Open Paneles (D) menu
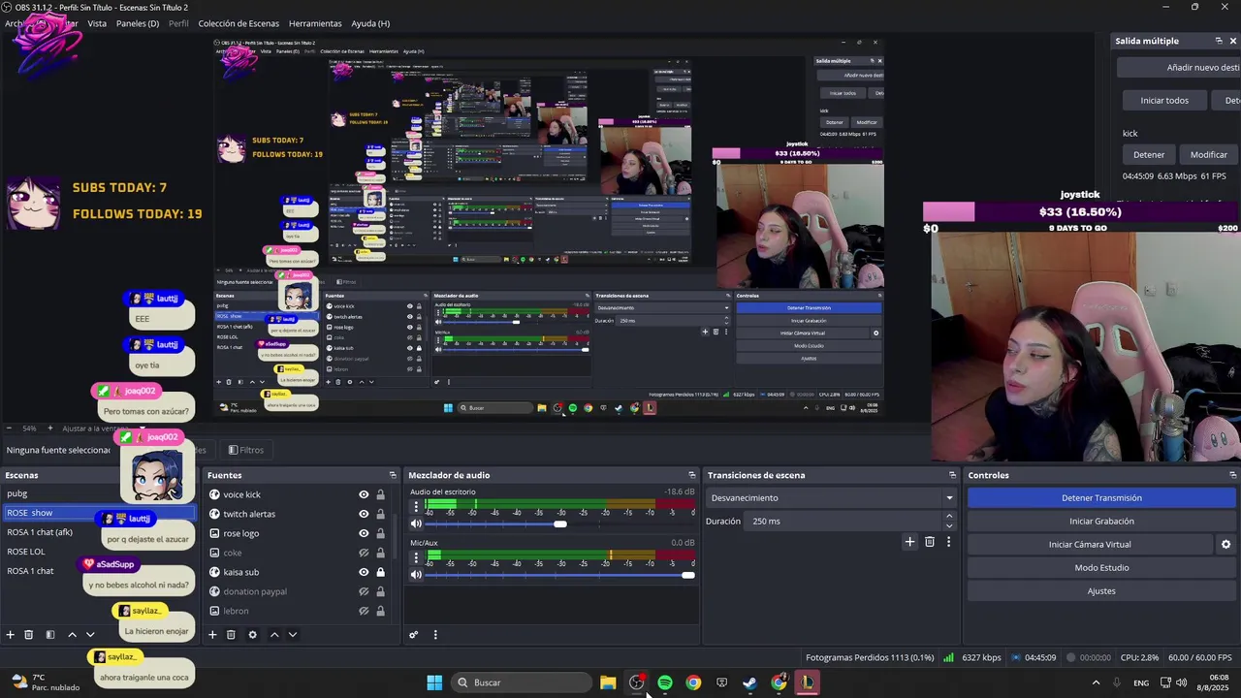Image resolution: width=1241 pixels, height=698 pixels. point(138,23)
